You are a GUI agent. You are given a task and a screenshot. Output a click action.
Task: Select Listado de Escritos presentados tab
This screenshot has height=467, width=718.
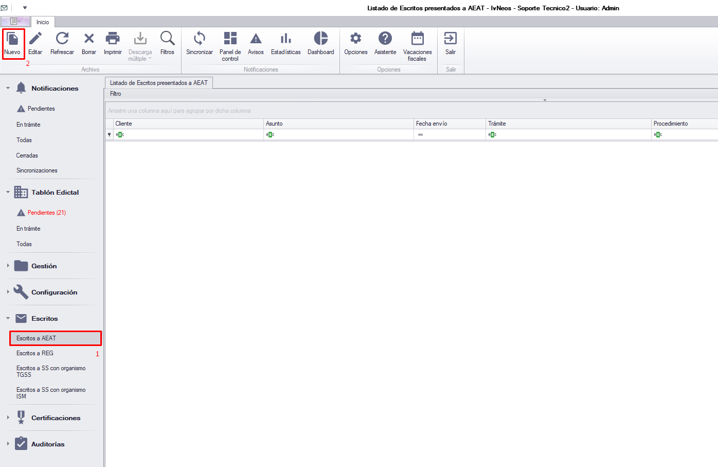[x=158, y=83]
